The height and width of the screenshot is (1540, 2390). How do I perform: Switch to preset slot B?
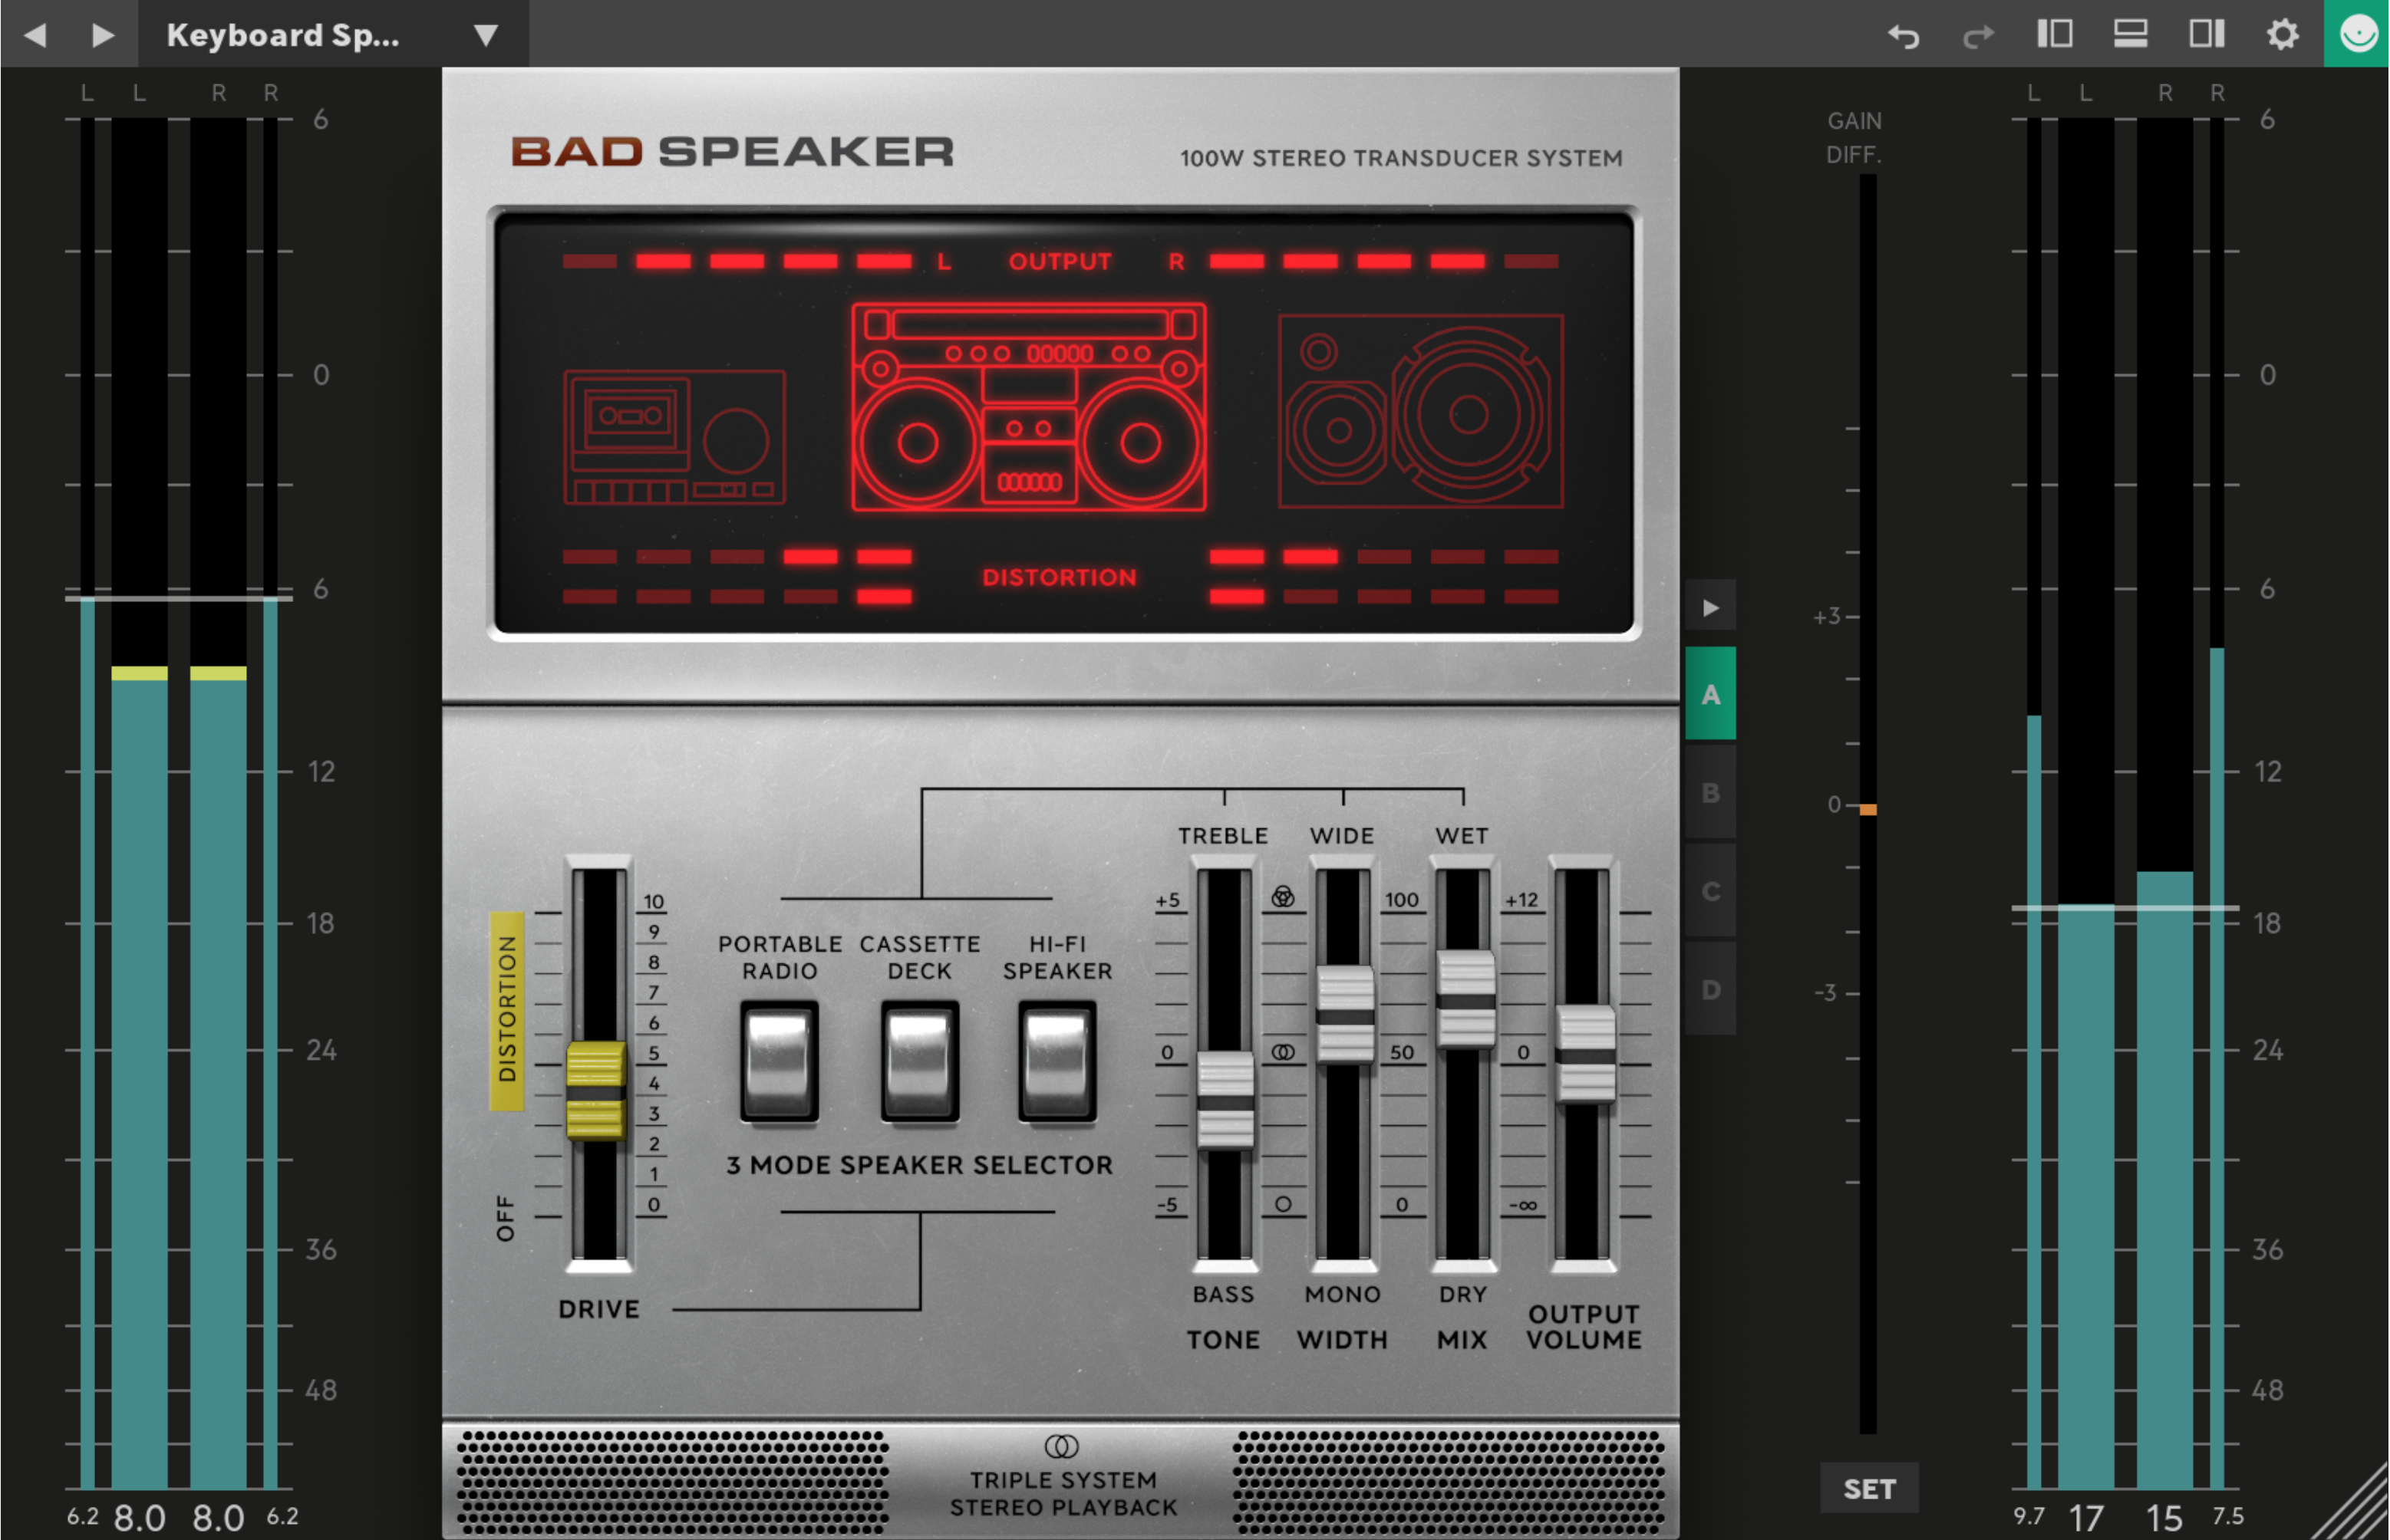pyautogui.click(x=1711, y=793)
